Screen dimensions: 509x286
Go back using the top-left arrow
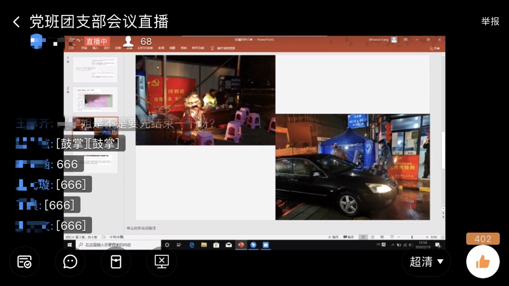tap(16, 22)
